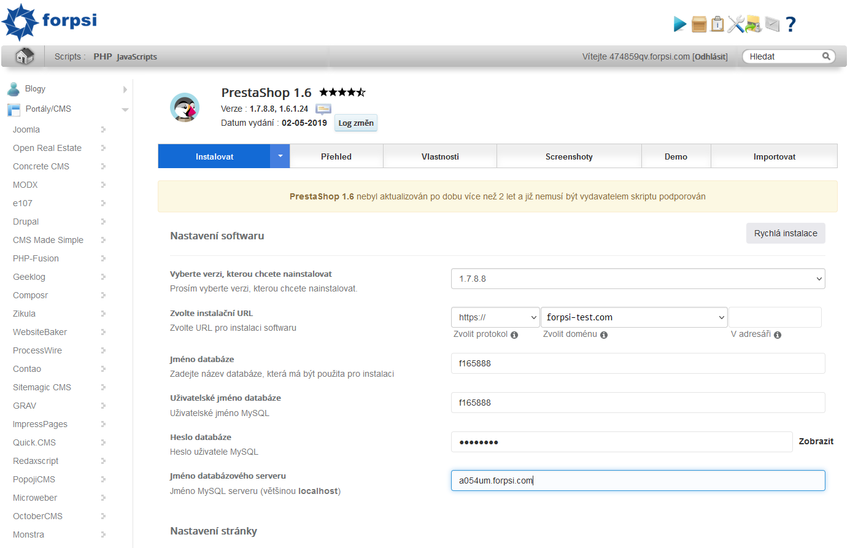Click the search magnifier icon
The image size is (850, 548).
tap(826, 56)
